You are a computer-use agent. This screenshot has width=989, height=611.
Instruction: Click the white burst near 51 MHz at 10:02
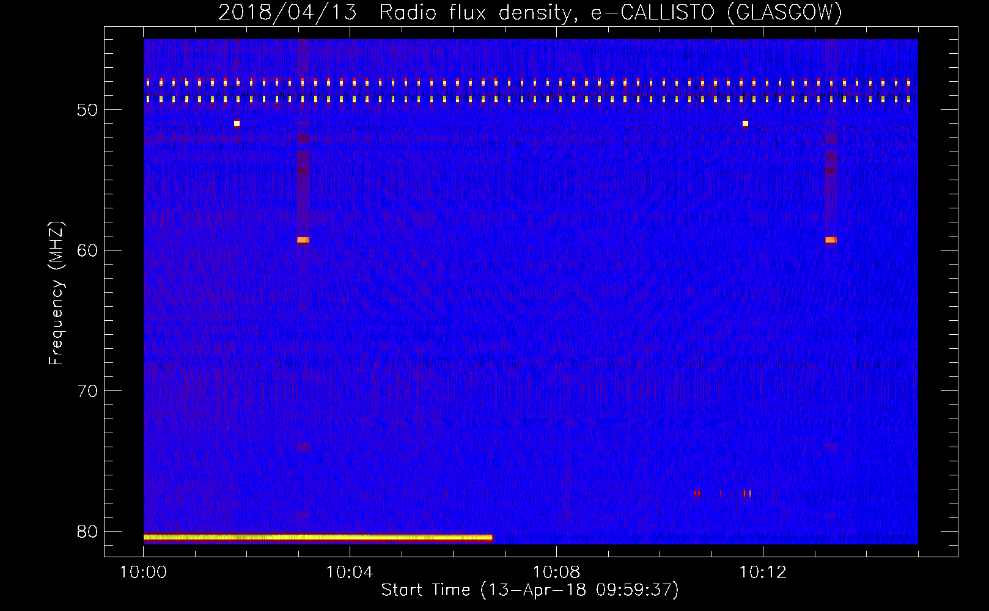click(237, 123)
